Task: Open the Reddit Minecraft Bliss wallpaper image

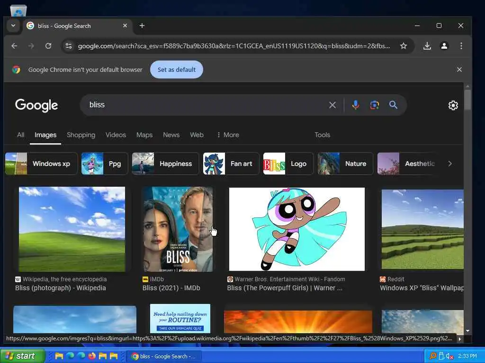Action: coord(422,229)
